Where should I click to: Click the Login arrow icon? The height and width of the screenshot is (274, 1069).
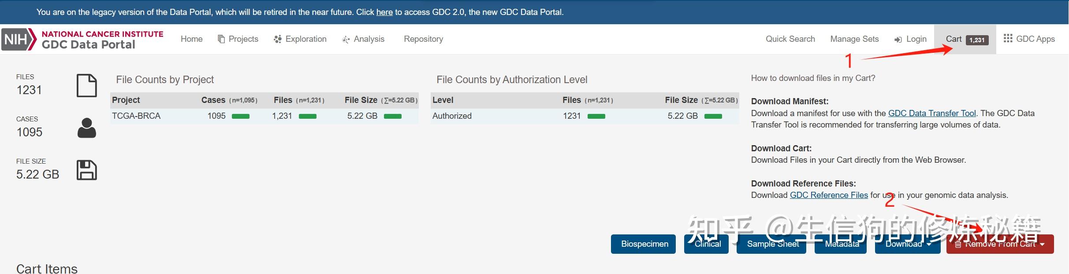(x=898, y=40)
